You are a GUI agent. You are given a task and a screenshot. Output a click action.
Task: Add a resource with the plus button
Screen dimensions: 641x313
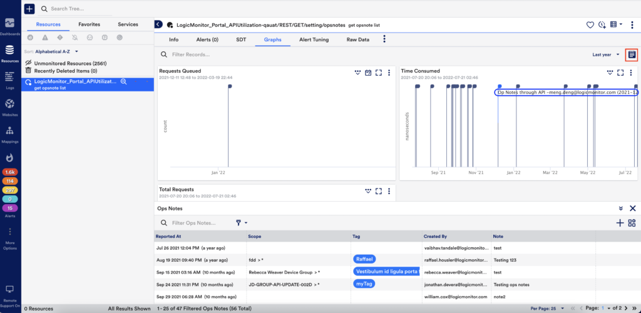click(29, 9)
